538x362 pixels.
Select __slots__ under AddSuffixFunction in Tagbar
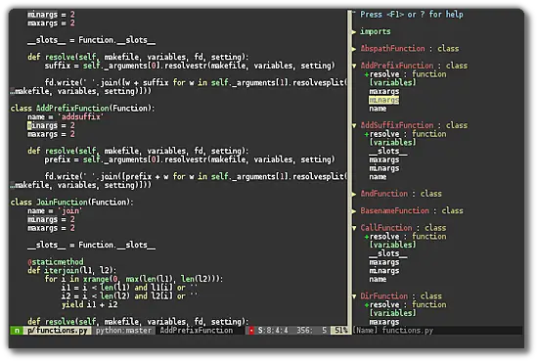pos(388,151)
